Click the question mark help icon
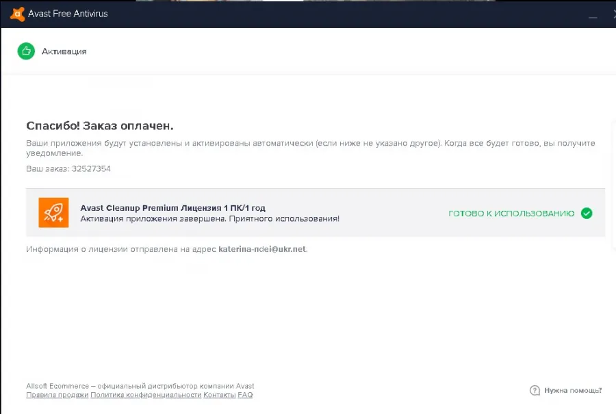616x414 pixels. (x=535, y=390)
